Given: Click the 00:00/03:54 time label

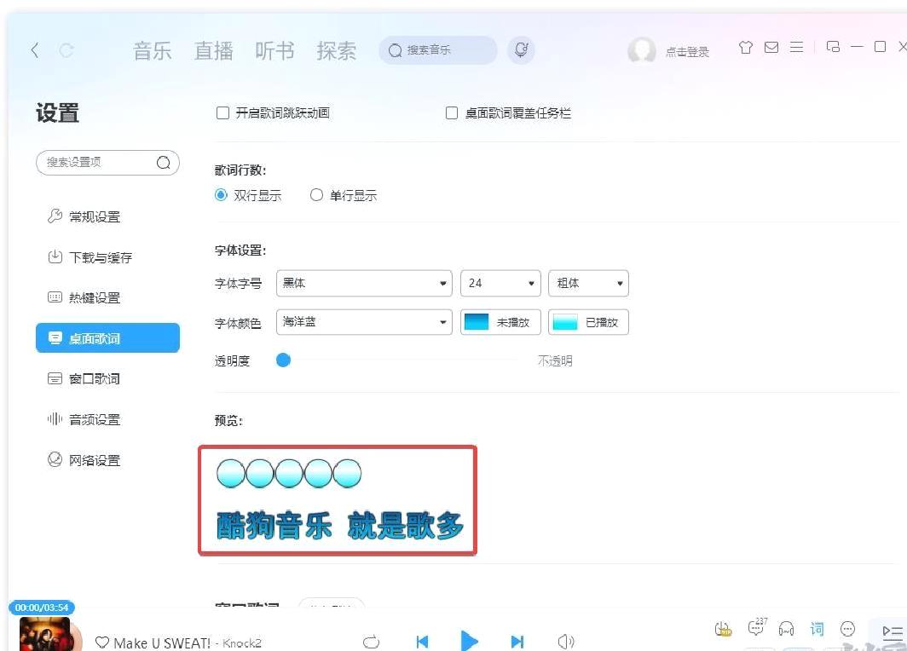Looking at the screenshot, I should 42,608.
